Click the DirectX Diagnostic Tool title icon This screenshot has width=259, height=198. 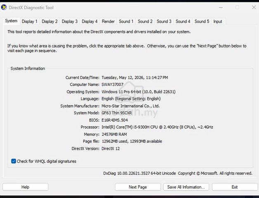click(4, 7)
